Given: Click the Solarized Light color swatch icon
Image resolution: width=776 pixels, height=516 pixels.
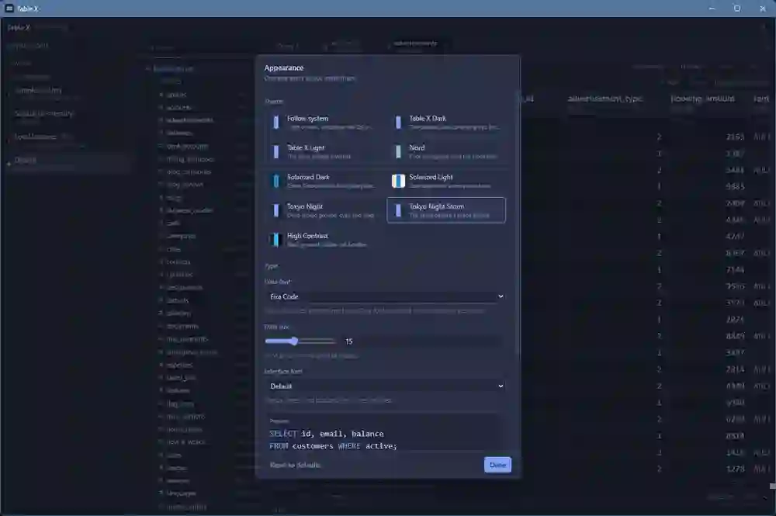Looking at the screenshot, I should point(398,181).
